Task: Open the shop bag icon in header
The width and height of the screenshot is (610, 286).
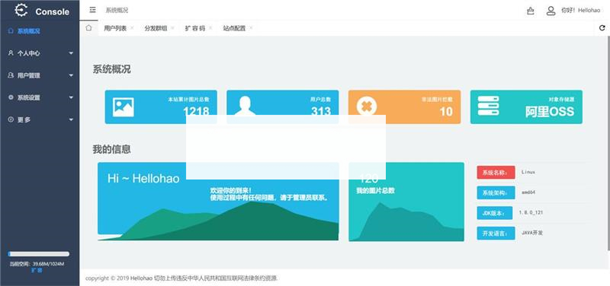Action: 530,11
